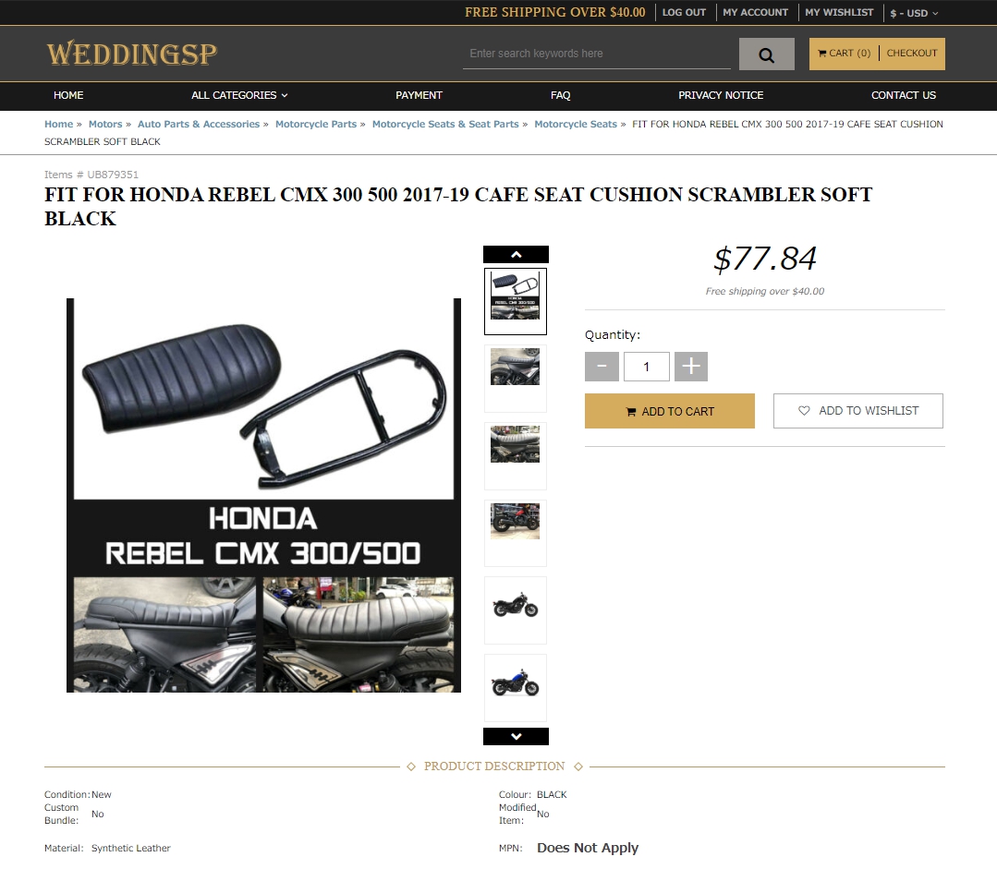The image size is (997, 881).
Task: Open the Payment menu item
Action: [419, 95]
